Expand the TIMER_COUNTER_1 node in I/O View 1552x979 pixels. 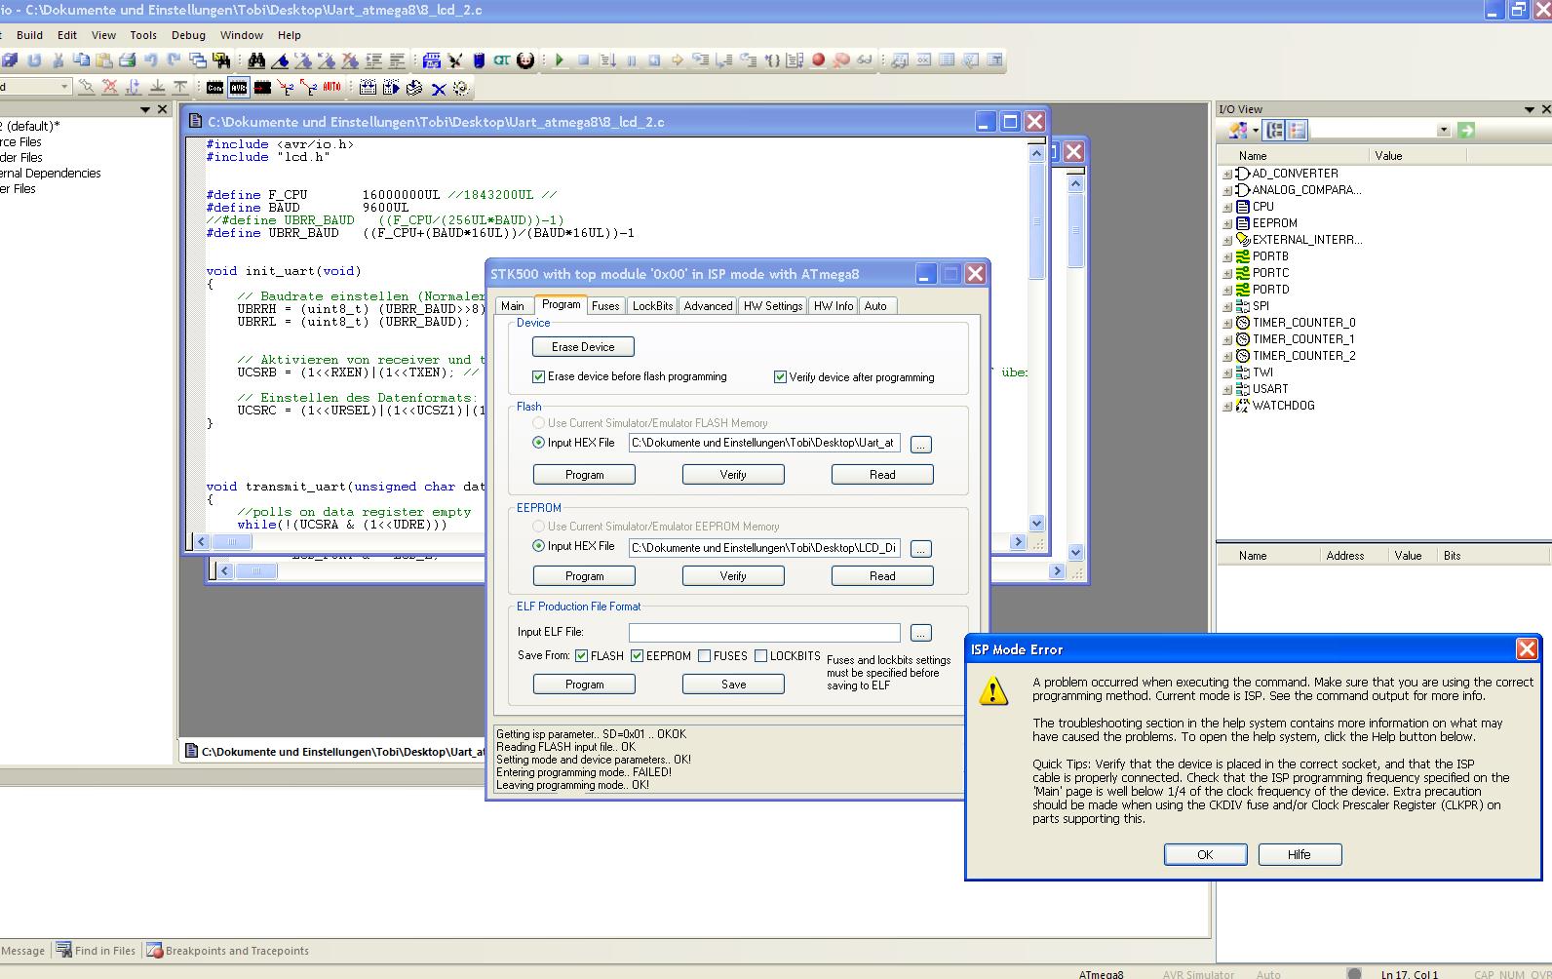[x=1227, y=339]
